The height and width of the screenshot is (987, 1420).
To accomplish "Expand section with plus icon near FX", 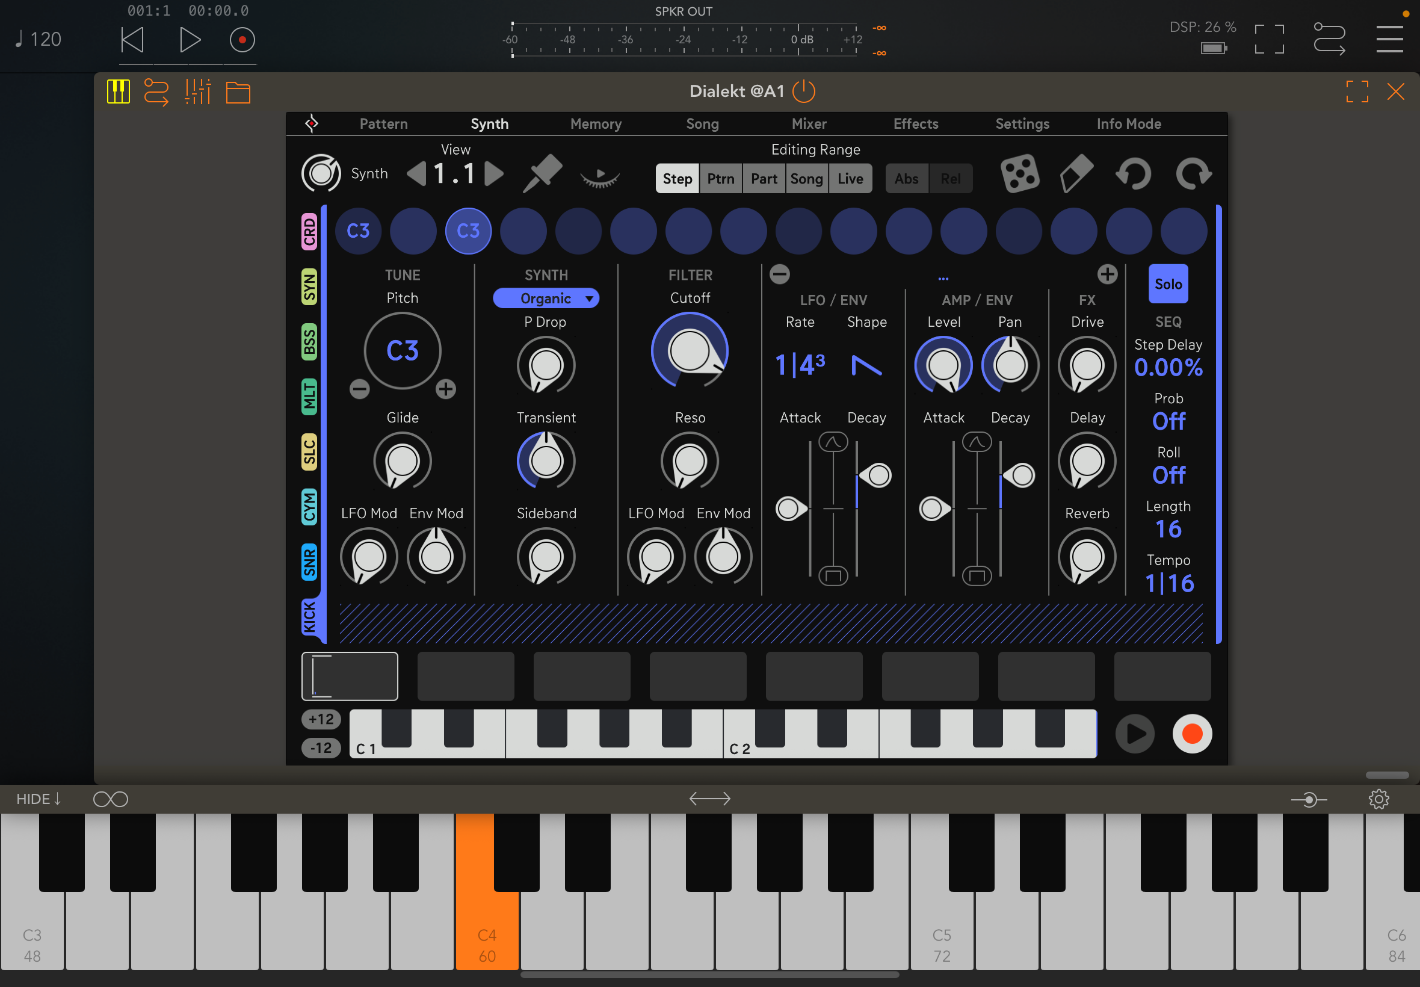I will click(1107, 274).
